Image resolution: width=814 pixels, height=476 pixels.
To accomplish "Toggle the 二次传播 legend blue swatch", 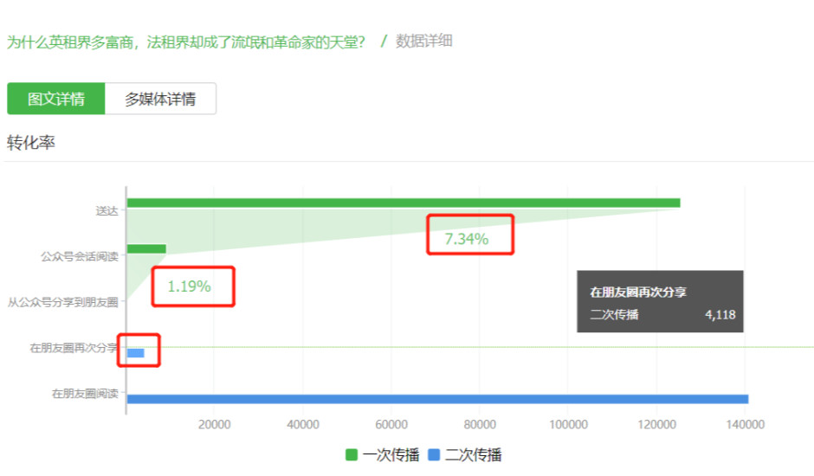I will [x=434, y=455].
